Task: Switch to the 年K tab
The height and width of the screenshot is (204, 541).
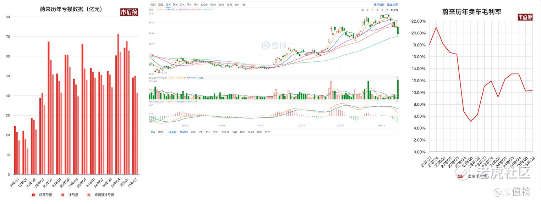Action: coord(196,5)
